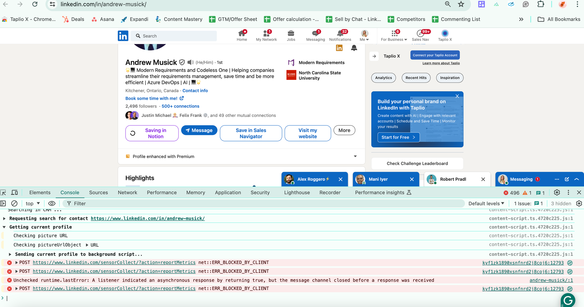Click the More button on profile

pyautogui.click(x=344, y=130)
